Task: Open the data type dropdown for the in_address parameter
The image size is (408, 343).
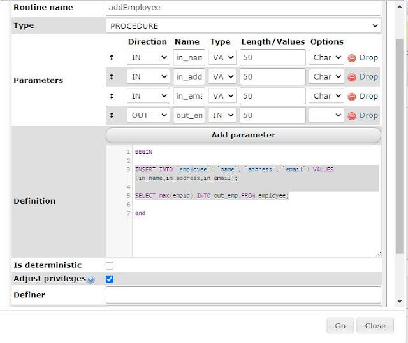Action: point(222,76)
